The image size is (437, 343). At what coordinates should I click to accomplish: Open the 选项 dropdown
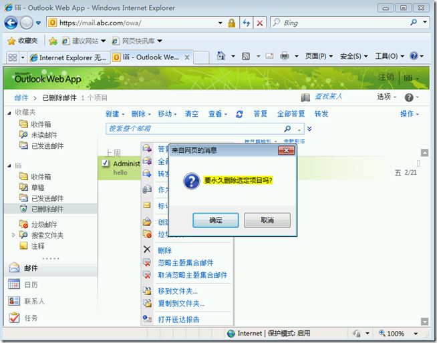(387, 97)
